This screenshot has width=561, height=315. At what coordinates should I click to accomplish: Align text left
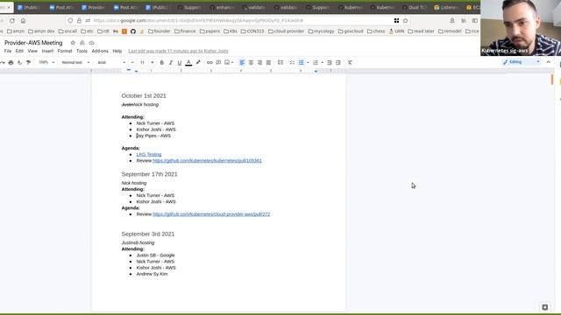(242, 62)
